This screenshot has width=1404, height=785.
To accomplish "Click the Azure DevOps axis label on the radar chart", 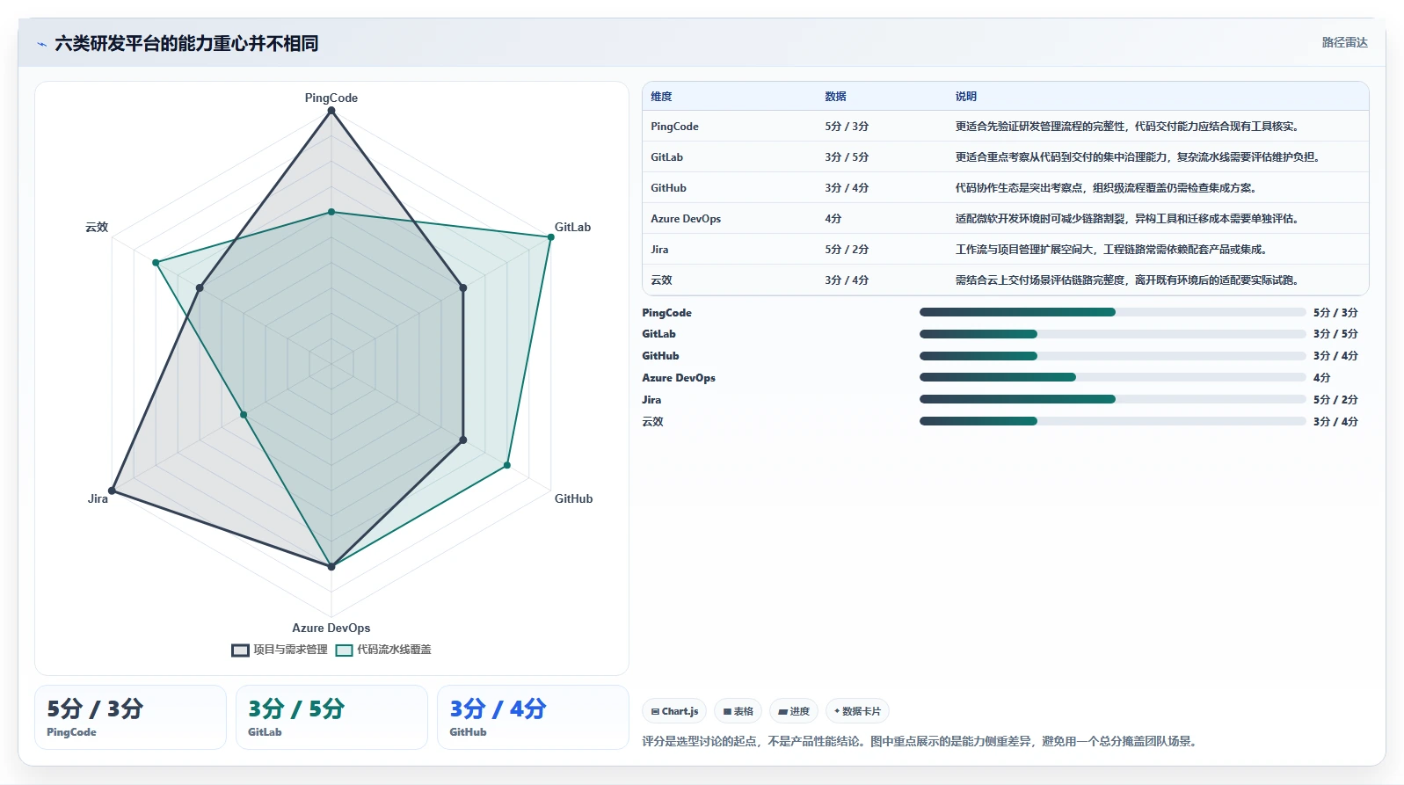I will pos(331,628).
